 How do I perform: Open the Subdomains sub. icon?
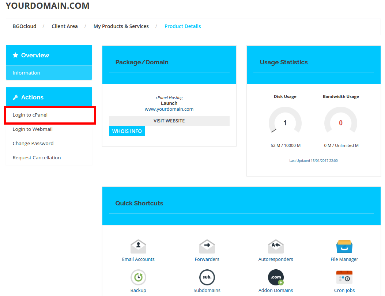coord(207,277)
